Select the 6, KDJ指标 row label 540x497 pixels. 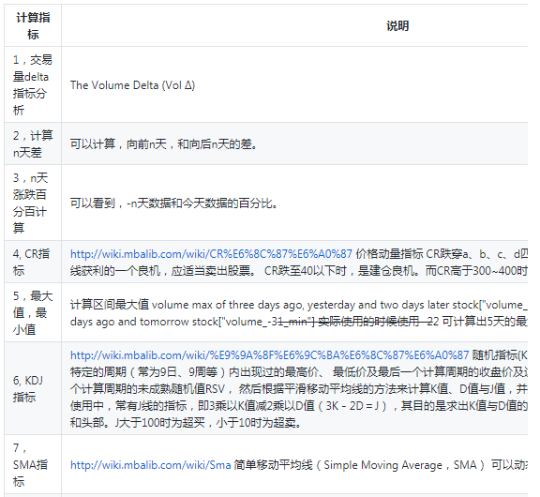click(x=27, y=389)
